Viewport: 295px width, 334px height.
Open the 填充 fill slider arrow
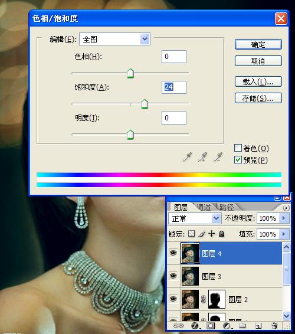coord(284,234)
